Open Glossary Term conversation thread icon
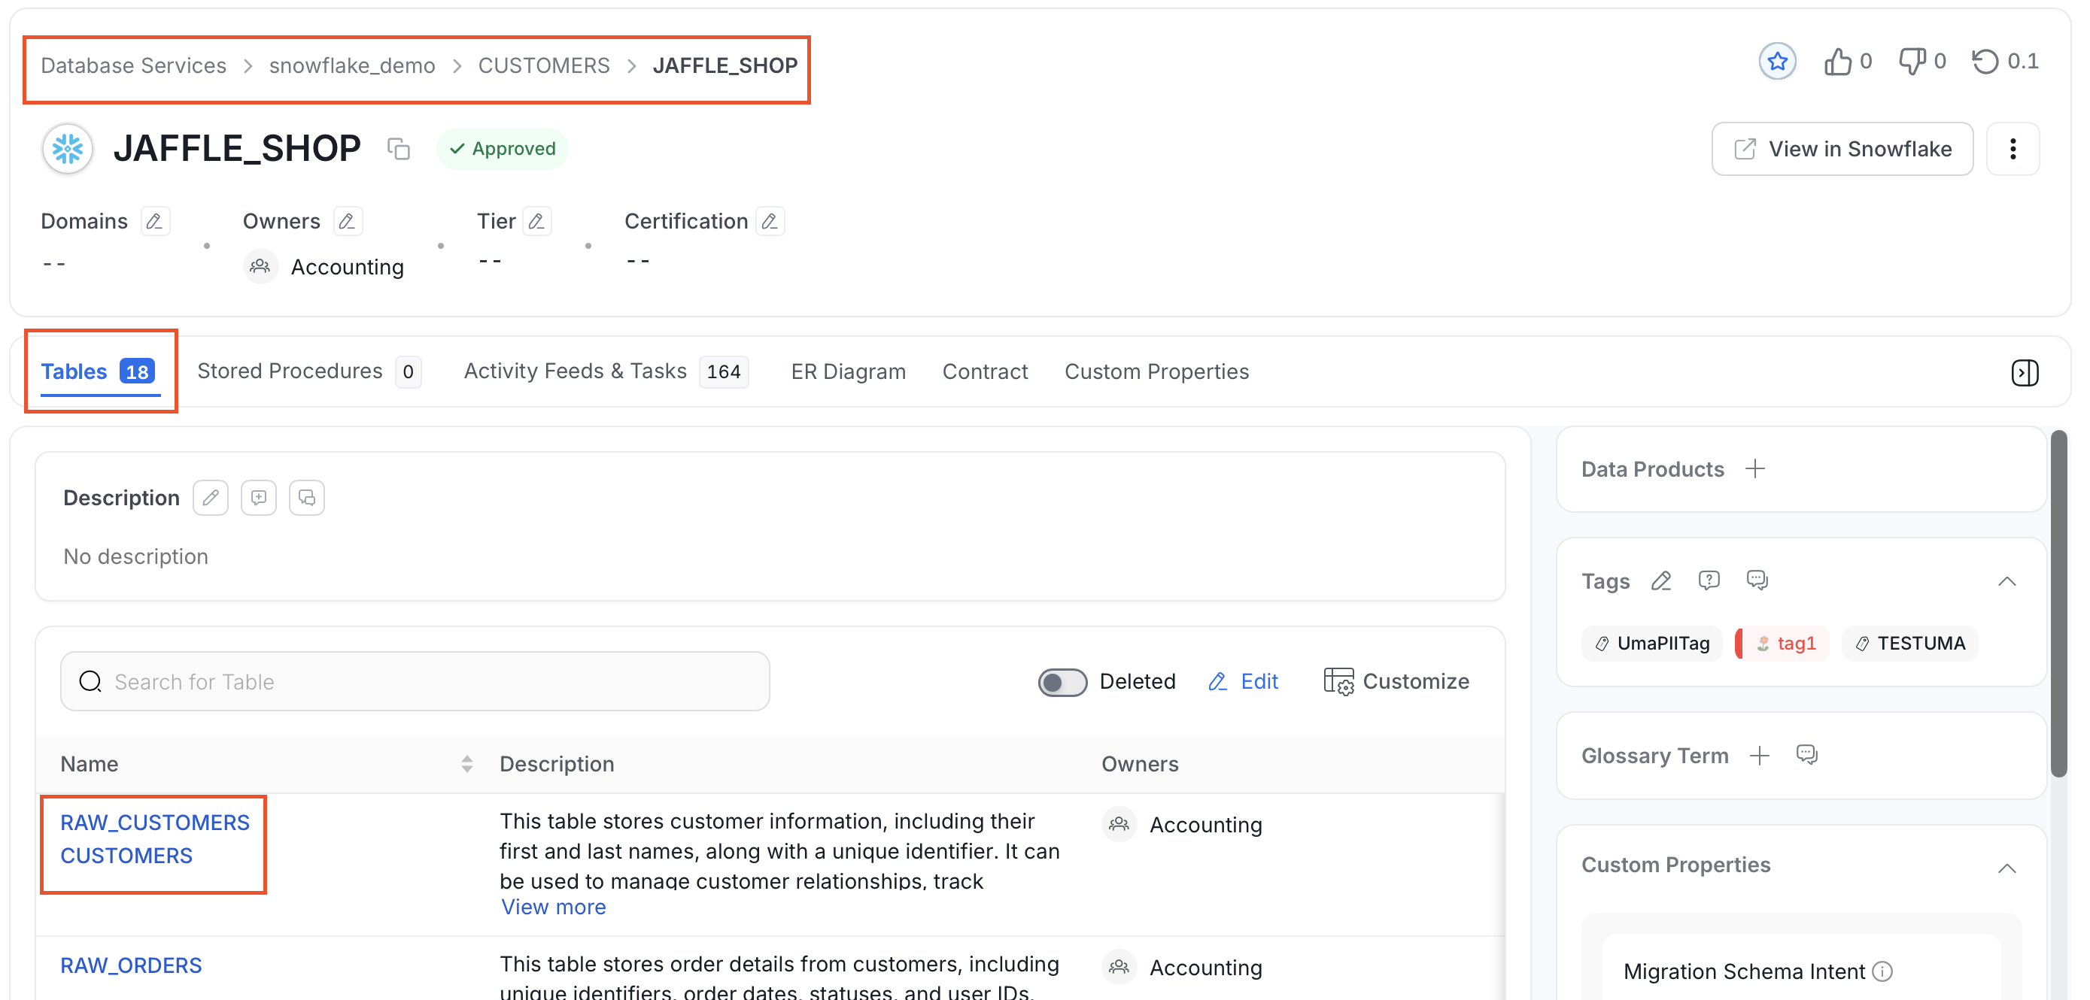 pyautogui.click(x=1807, y=756)
